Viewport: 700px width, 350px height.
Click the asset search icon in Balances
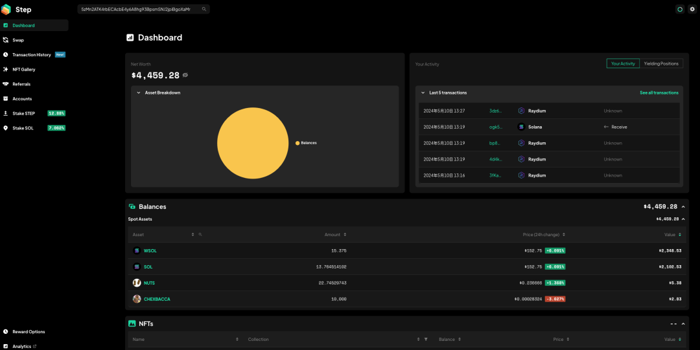click(200, 234)
